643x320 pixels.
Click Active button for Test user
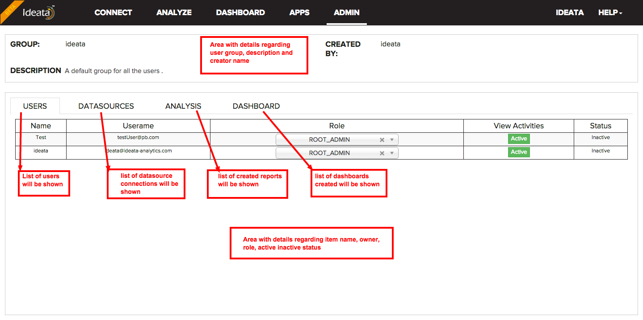coord(519,139)
